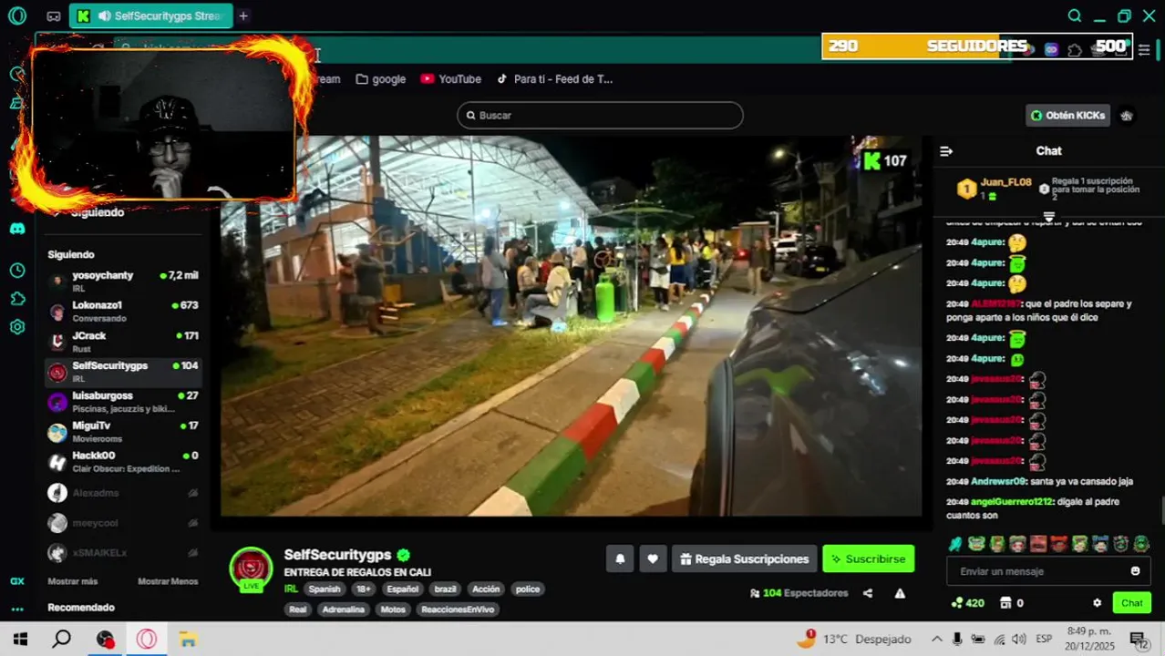This screenshot has width=1165, height=656.
Task: Click the IRL category link under title
Action: tap(291, 589)
